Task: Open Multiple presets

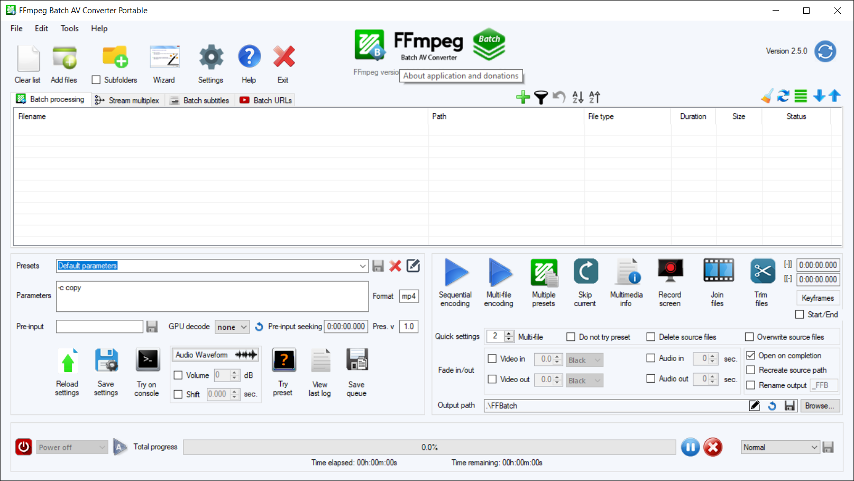Action: [x=544, y=272]
